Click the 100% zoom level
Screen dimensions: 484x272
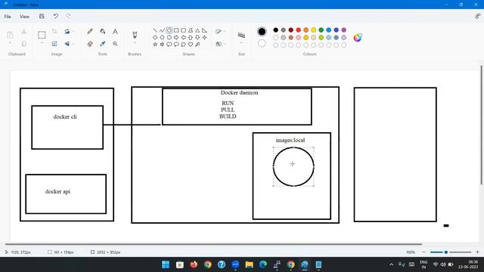(411, 252)
